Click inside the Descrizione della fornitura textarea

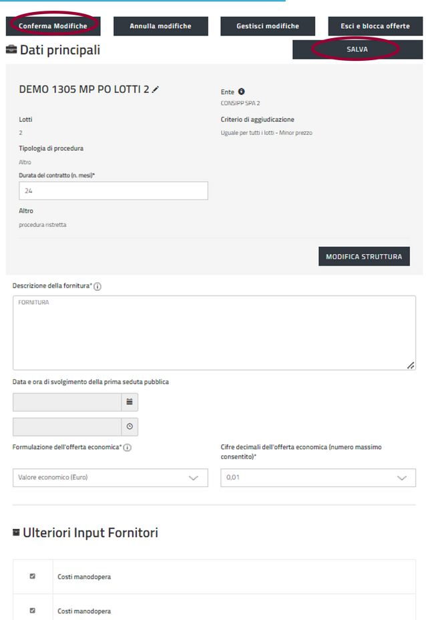tap(214, 332)
